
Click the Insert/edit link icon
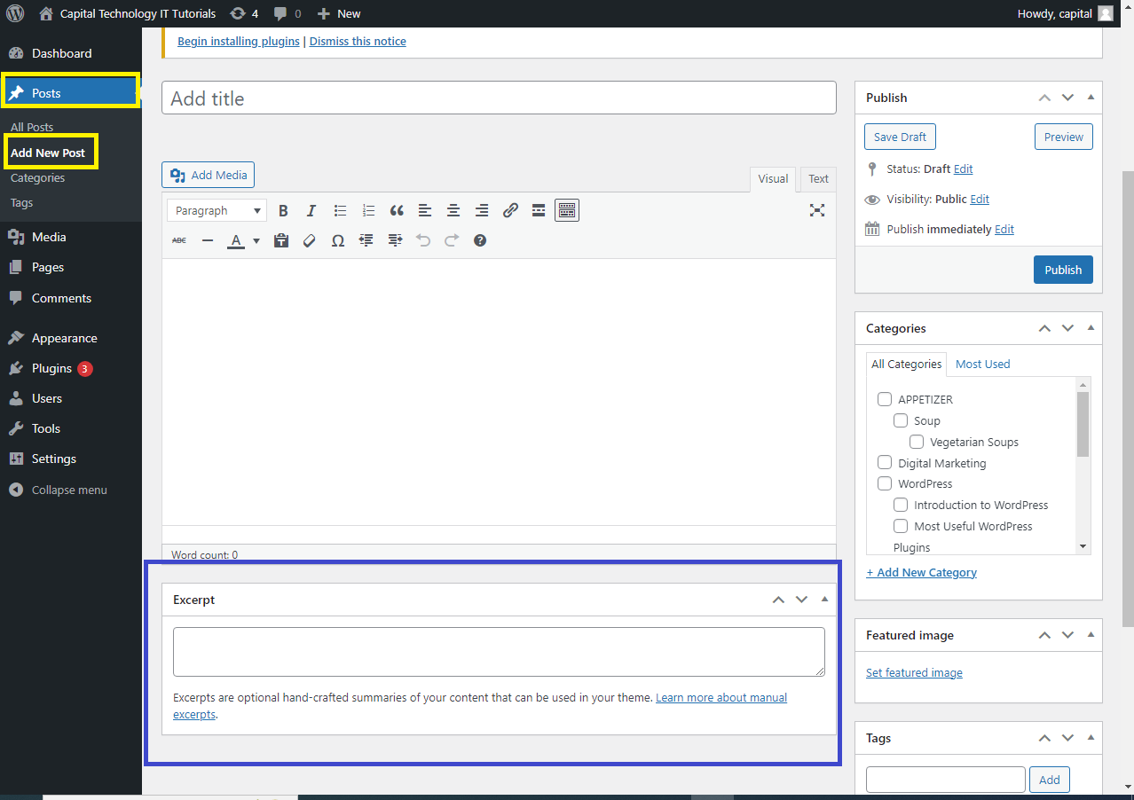click(x=510, y=211)
